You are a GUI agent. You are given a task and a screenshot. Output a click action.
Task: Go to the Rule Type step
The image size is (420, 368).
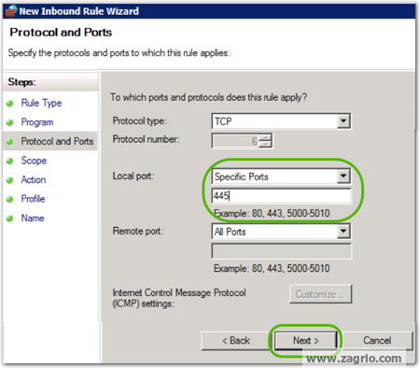pos(41,103)
